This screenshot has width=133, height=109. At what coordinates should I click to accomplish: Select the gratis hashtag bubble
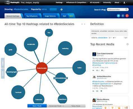[x=11, y=50]
